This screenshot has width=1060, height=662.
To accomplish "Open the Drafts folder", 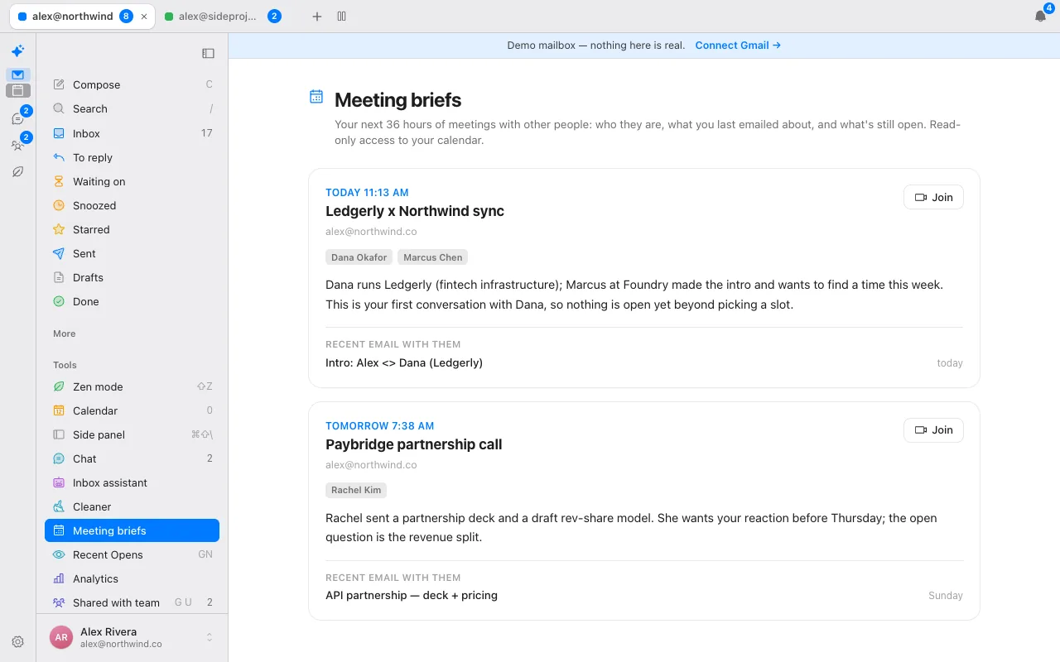I will [132, 277].
